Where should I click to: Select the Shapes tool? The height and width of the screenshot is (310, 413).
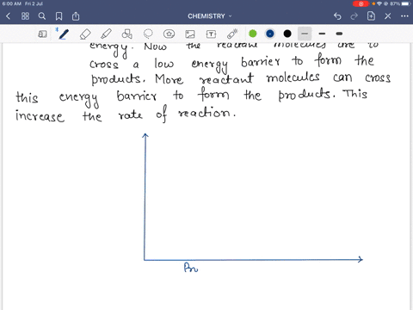(126, 34)
